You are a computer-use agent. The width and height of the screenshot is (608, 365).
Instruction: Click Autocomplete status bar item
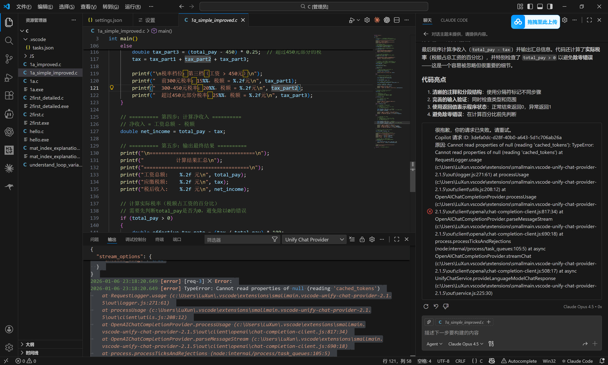(519, 361)
